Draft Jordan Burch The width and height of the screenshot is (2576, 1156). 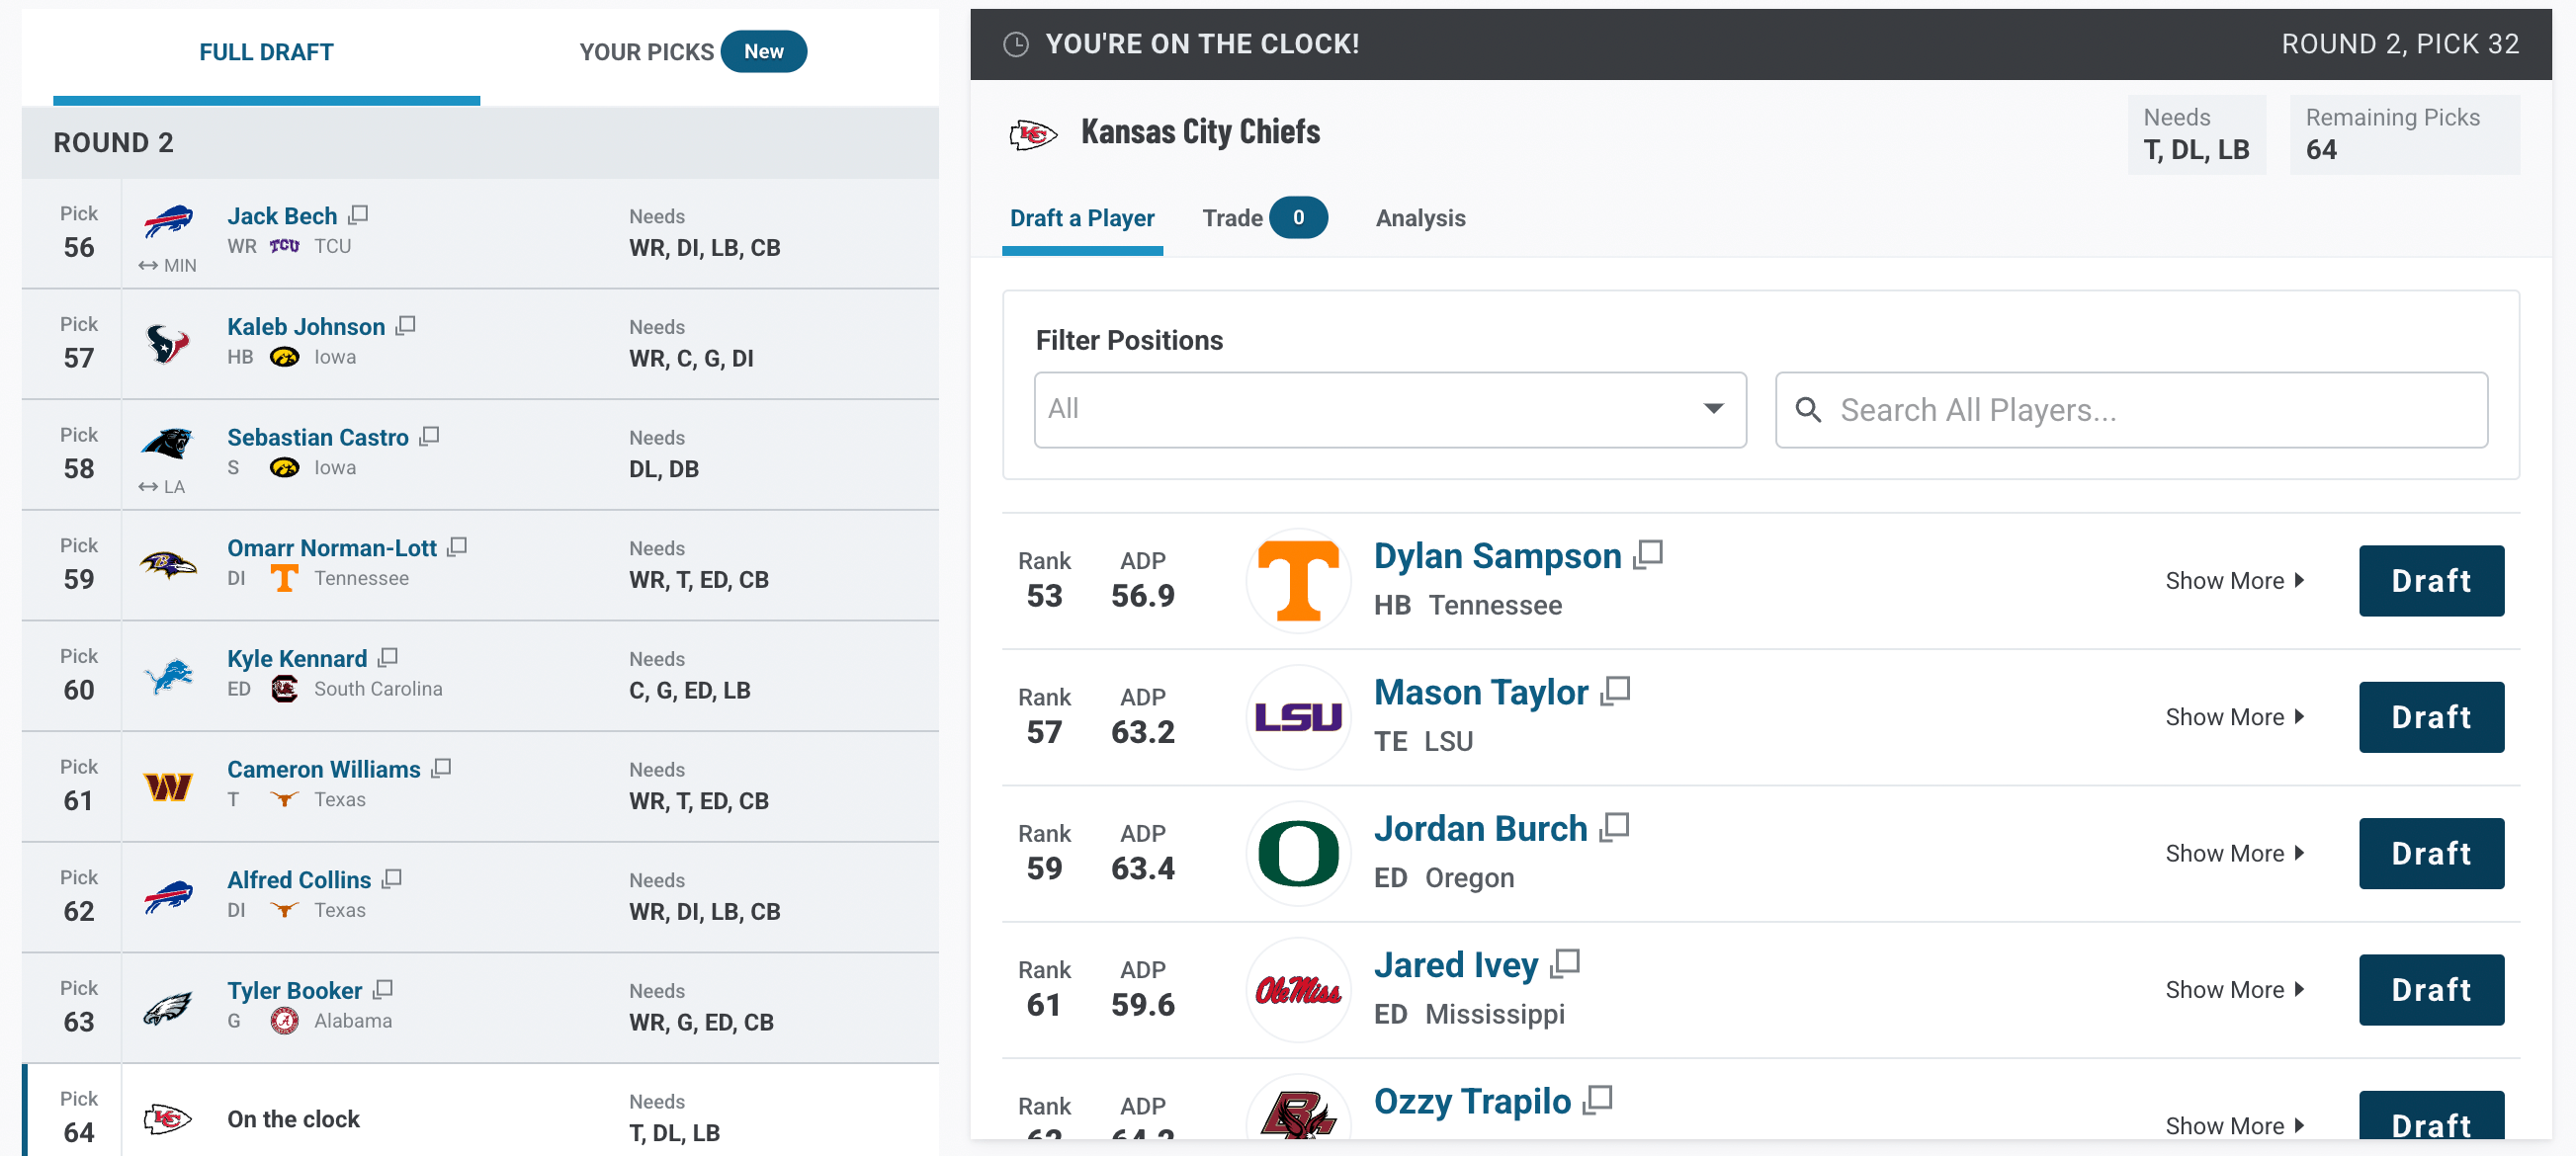(x=2431, y=855)
